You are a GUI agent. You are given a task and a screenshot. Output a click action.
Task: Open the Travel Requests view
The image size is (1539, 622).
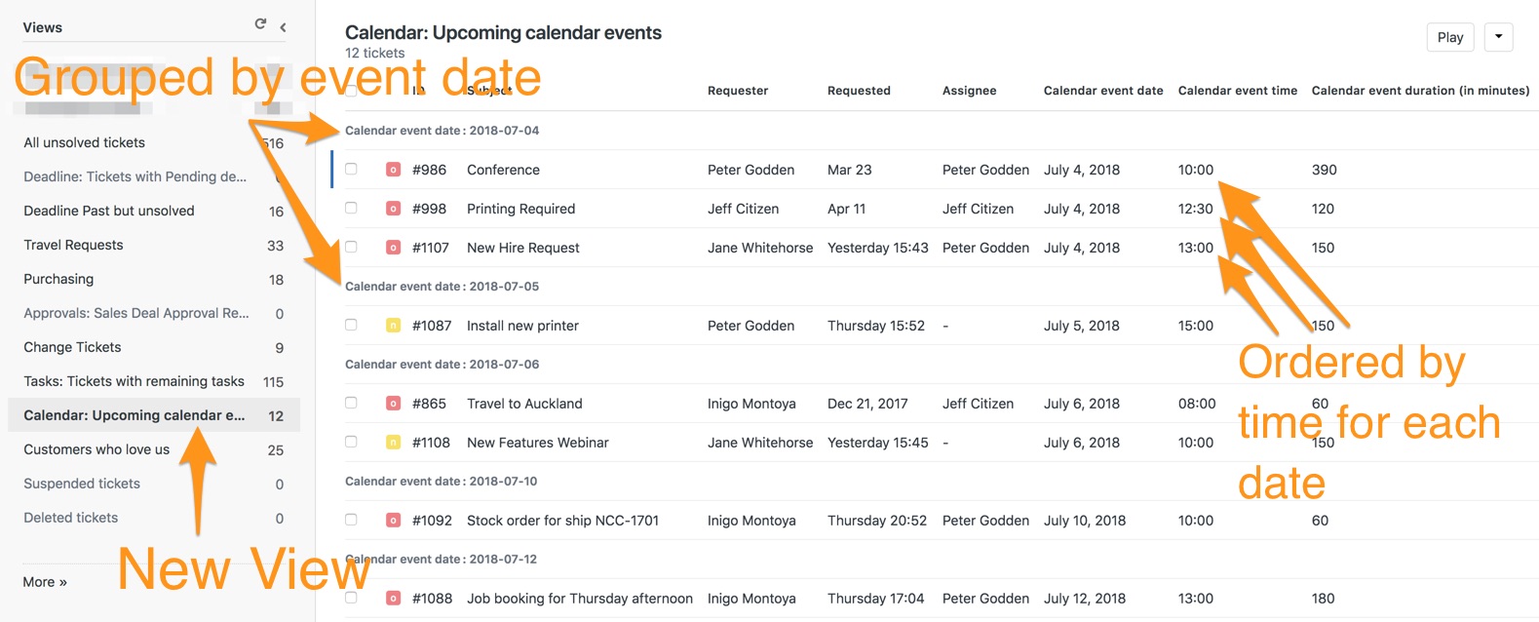click(73, 245)
